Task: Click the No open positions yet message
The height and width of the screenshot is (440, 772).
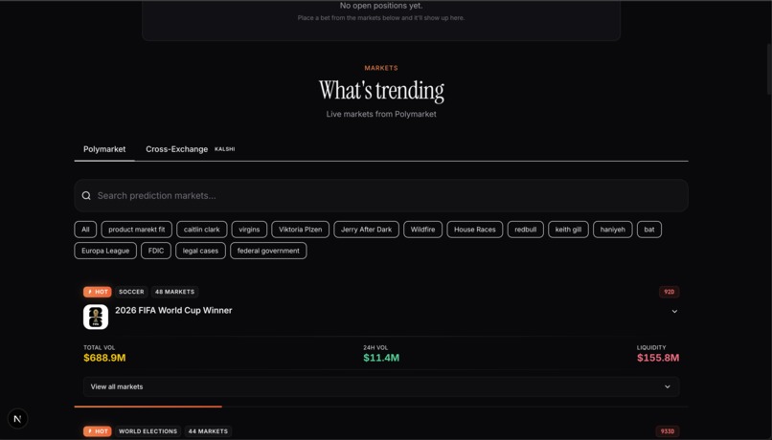Action: click(381, 6)
